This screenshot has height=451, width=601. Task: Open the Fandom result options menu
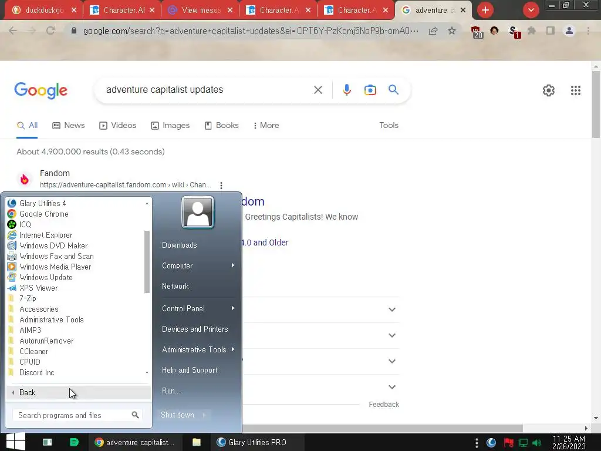click(x=221, y=186)
